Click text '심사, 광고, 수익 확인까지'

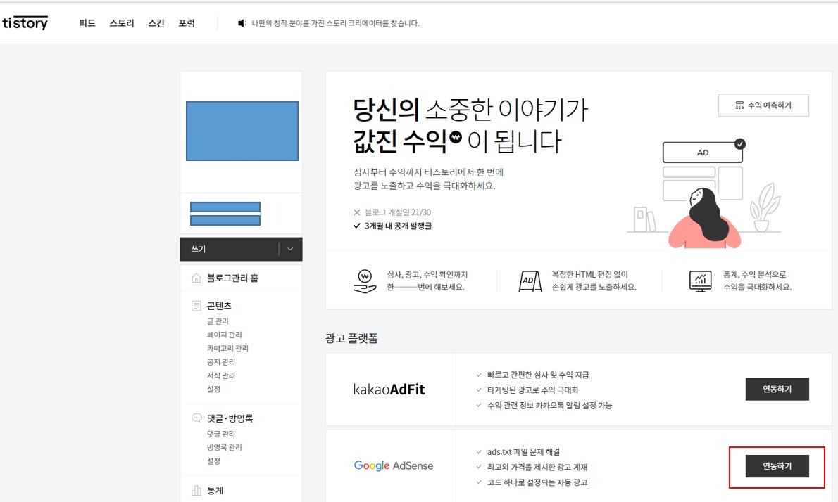point(427,275)
